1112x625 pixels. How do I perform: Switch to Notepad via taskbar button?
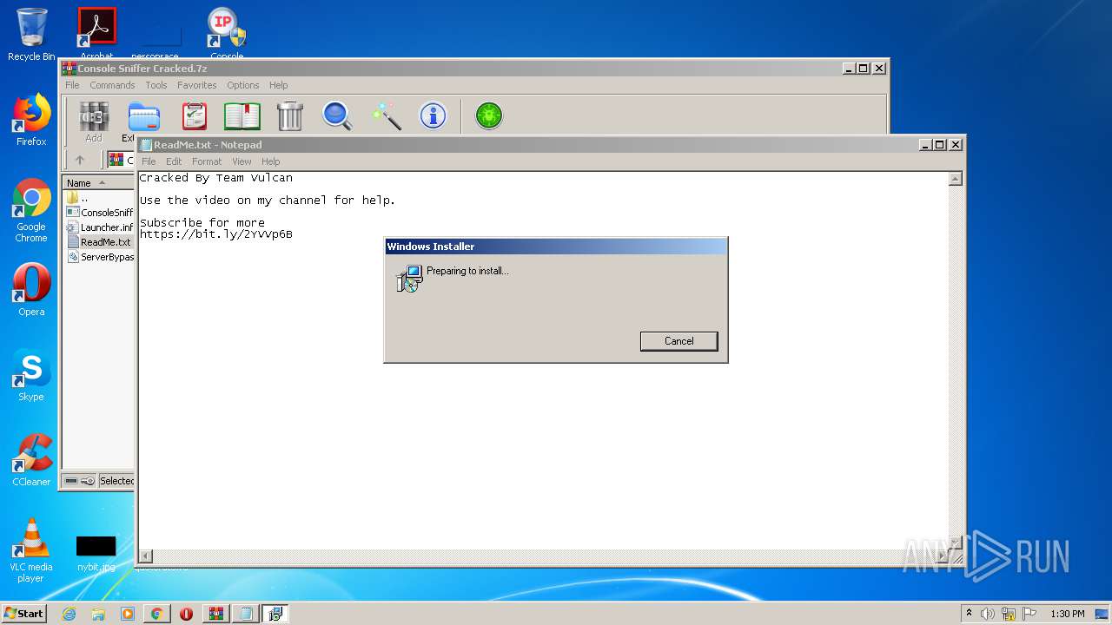coord(246,614)
